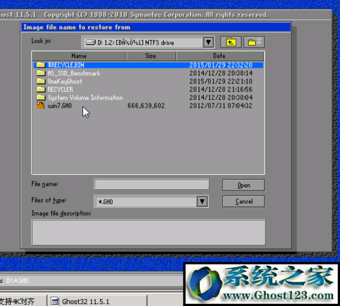Click the Ghost32 taskbar window icon
This screenshot has width=340, height=306.
[x=55, y=302]
